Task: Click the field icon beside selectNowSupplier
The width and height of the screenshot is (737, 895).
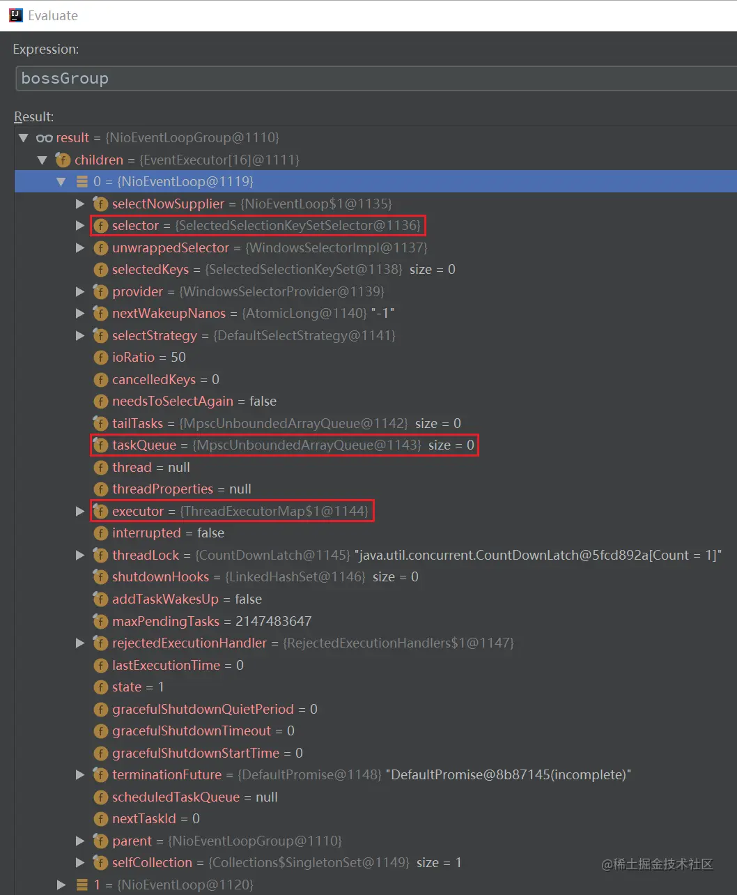Action: pyautogui.click(x=101, y=204)
